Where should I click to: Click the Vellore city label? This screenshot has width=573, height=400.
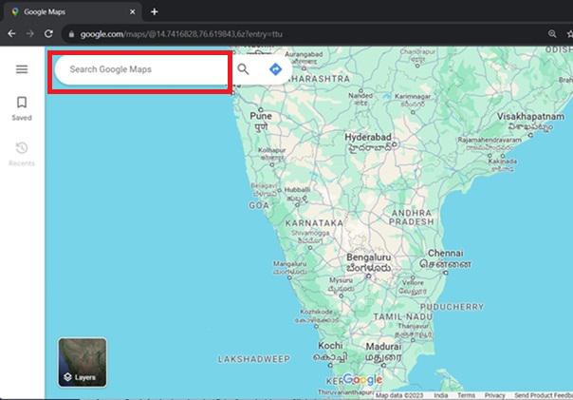point(413,282)
